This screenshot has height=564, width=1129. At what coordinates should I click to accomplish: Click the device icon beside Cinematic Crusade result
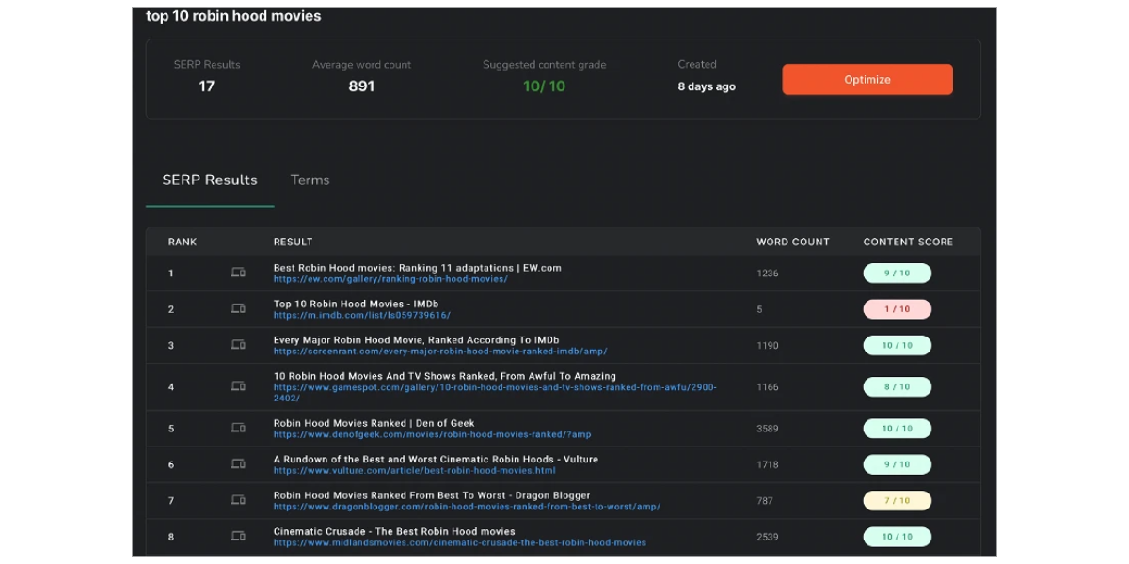click(238, 536)
